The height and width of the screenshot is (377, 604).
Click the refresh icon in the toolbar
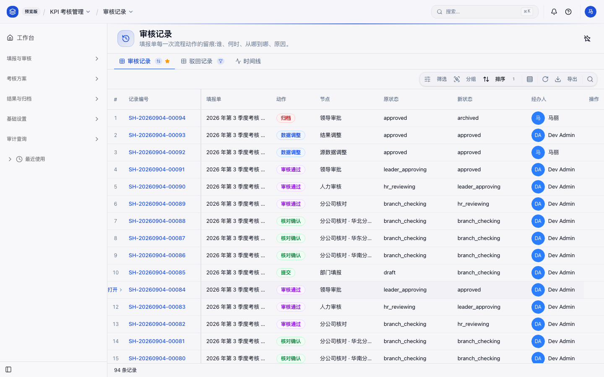pyautogui.click(x=545, y=79)
